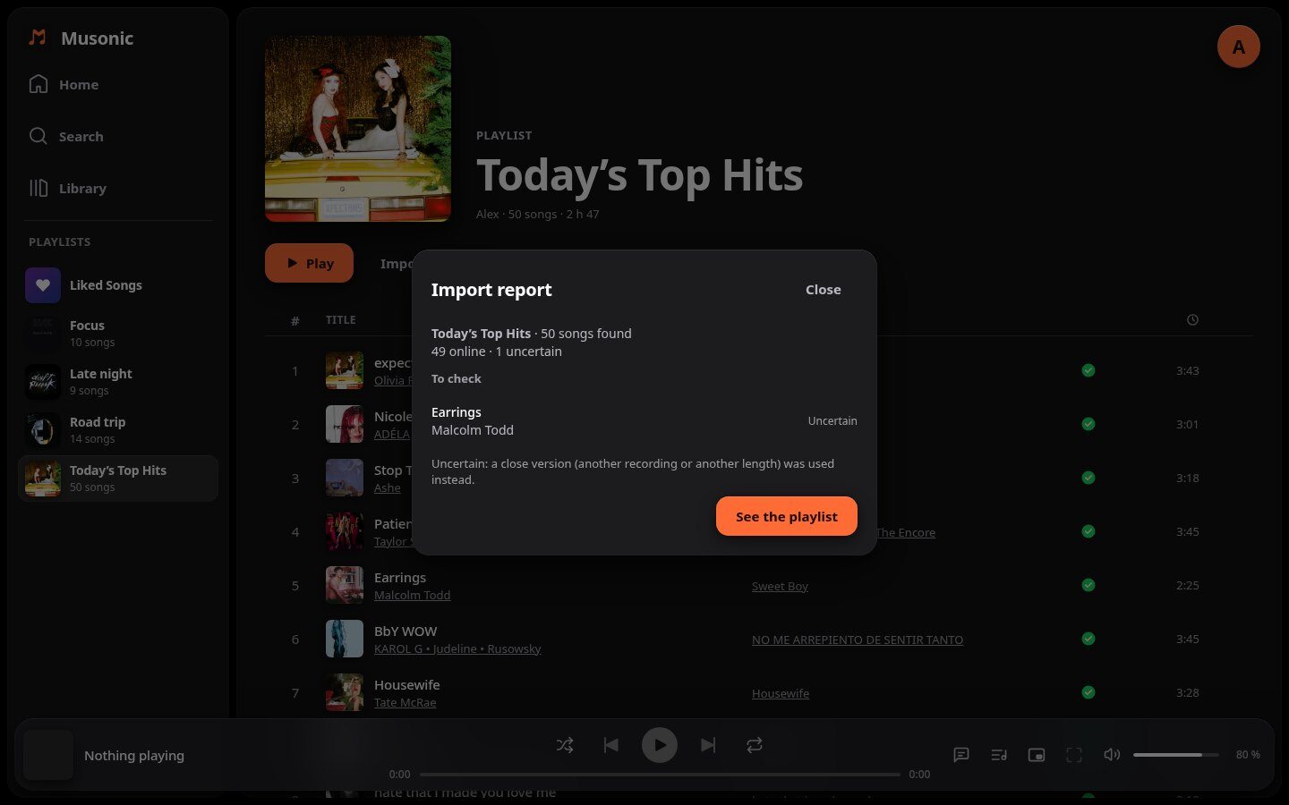Click the Musonic logo icon
1289x805 pixels.
38,38
